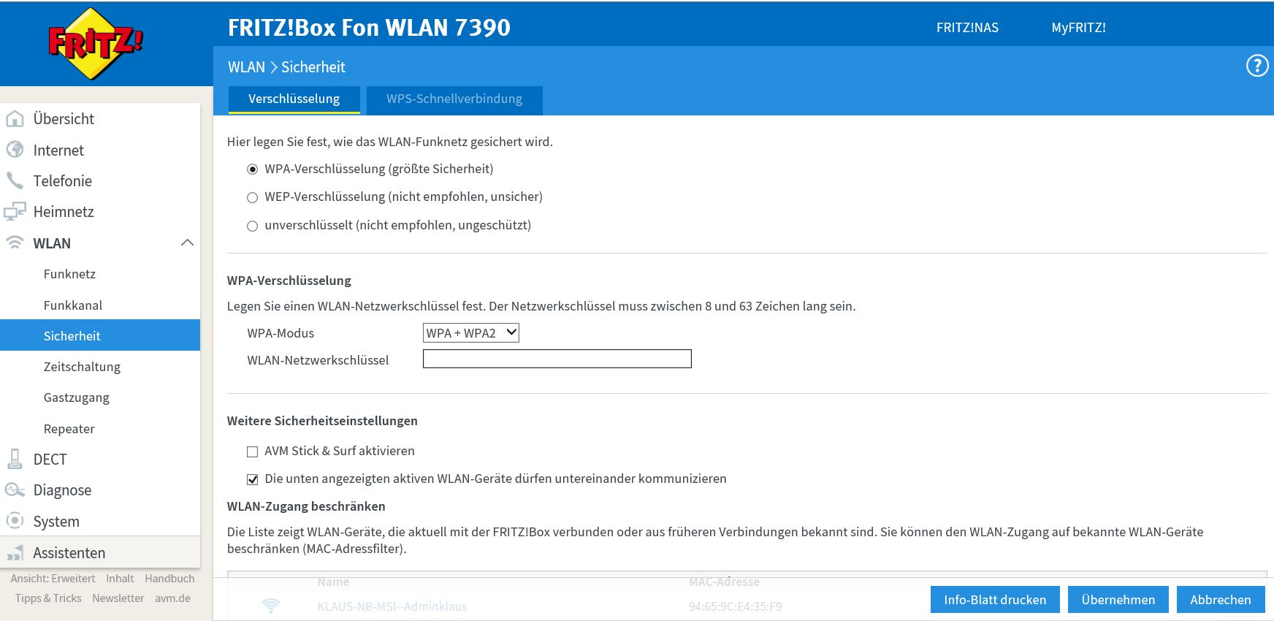Image resolution: width=1274 pixels, height=621 pixels.
Task: Click the WLAN-Netzwerkschlüssel input field
Action: click(x=557, y=359)
